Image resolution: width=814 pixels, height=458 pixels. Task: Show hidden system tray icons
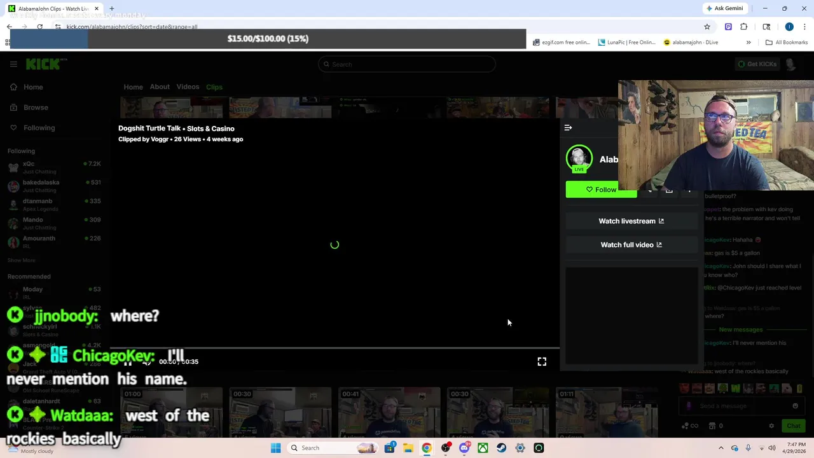point(721,448)
